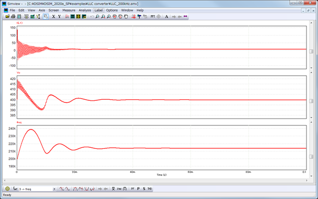
Task: Click the horizontal scrollbar right arrow
Action: [x=307, y=180]
